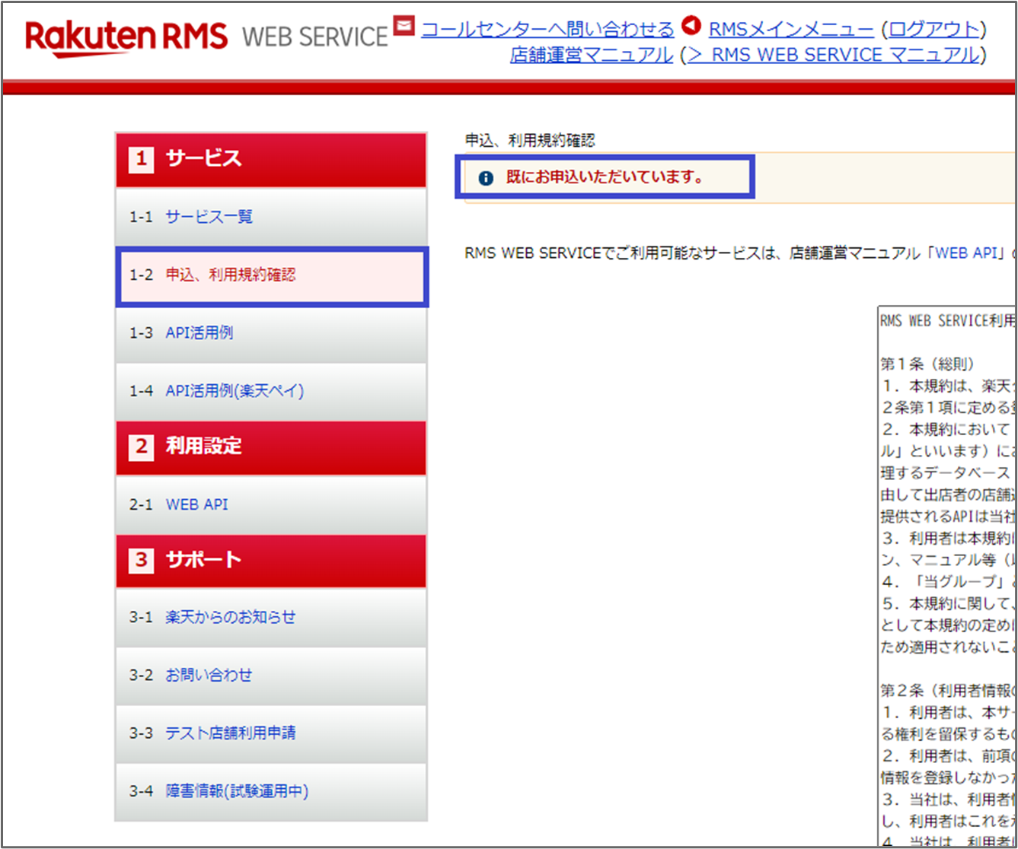Image resolution: width=1018 pixels, height=849 pixels.
Task: Click the 申込、利用規約確認 page heading
Action: click(530, 140)
